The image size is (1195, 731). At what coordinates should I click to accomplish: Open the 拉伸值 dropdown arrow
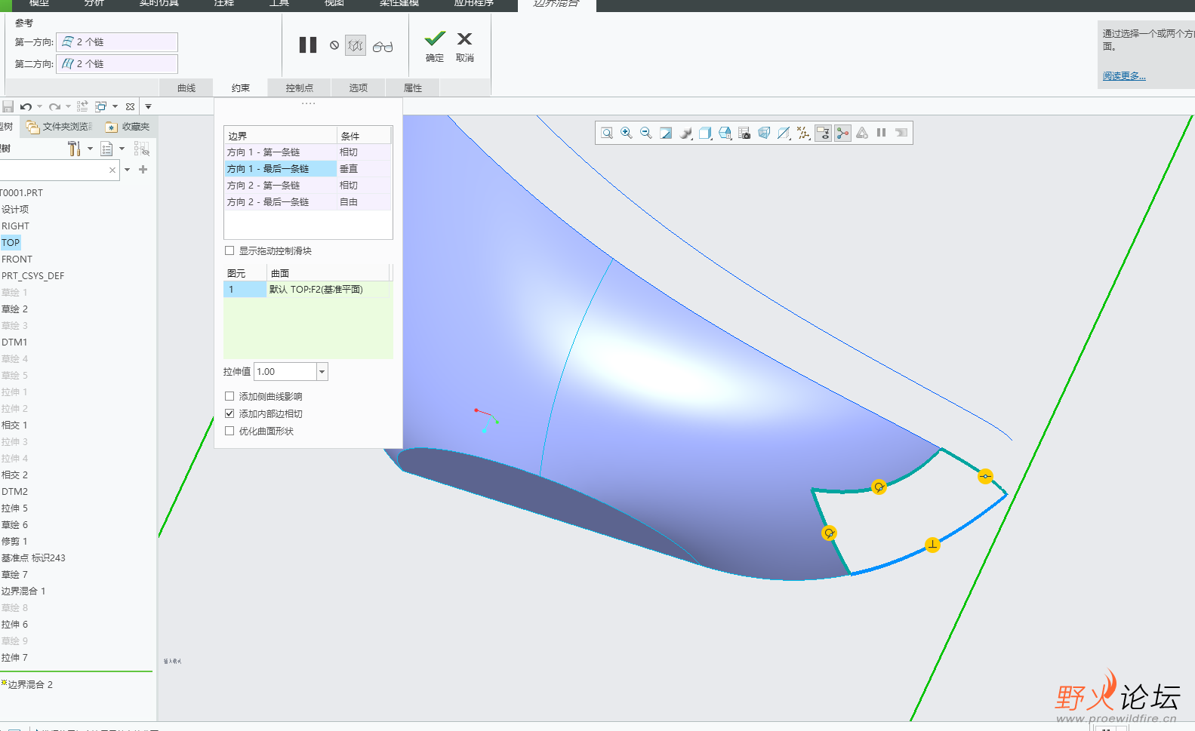322,371
